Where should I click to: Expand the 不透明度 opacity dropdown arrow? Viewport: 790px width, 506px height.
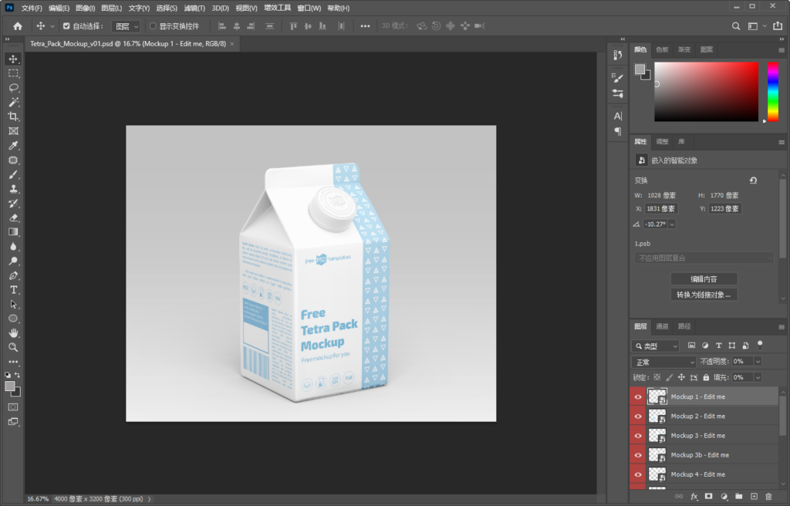[758, 361]
